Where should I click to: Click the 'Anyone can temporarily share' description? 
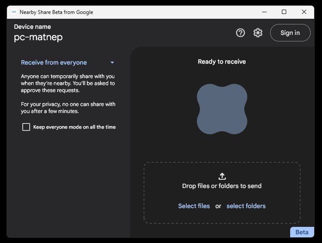coord(68,83)
